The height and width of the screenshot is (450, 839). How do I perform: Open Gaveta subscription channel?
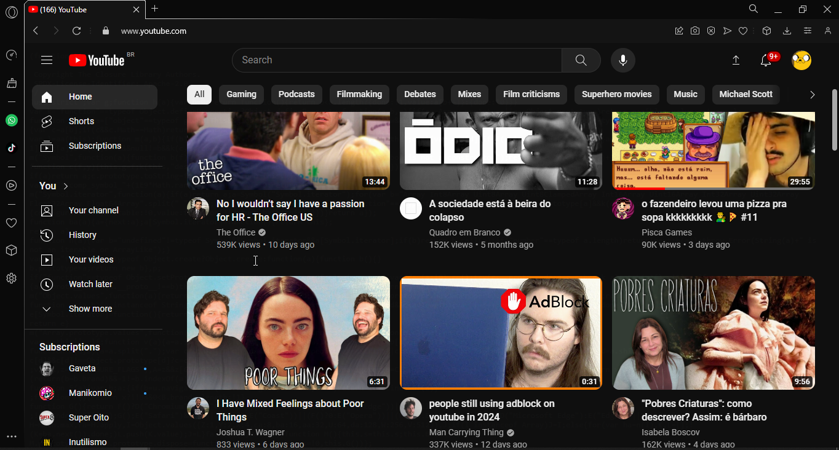click(95, 368)
